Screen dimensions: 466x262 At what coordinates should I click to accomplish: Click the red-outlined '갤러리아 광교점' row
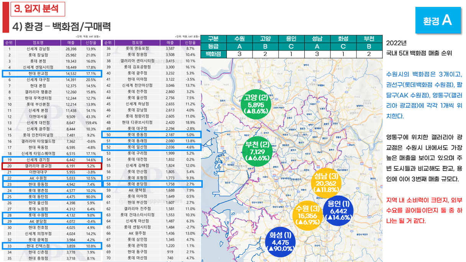coord(52,165)
